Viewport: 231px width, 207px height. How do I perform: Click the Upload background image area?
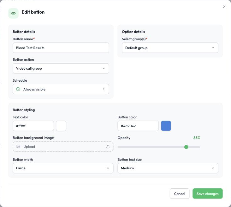tap(63, 147)
